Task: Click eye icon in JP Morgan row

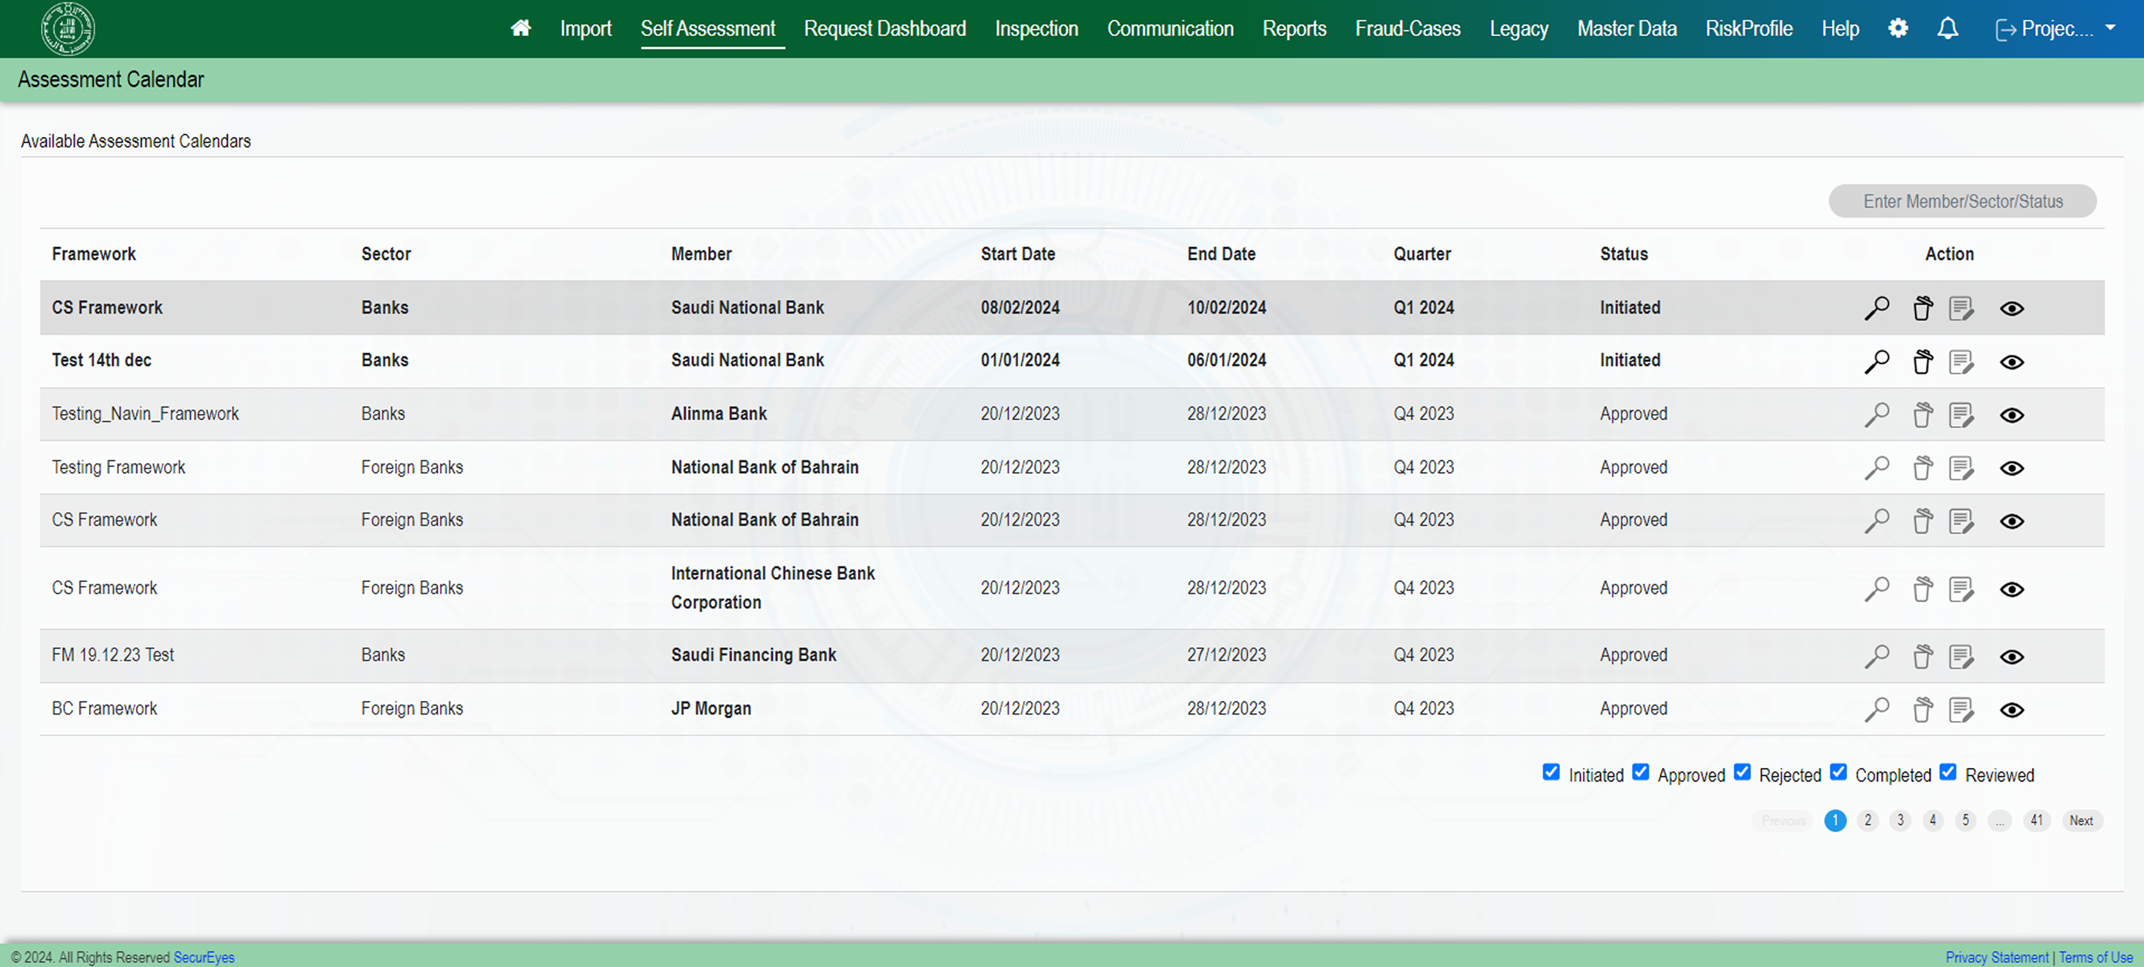Action: click(x=2012, y=710)
